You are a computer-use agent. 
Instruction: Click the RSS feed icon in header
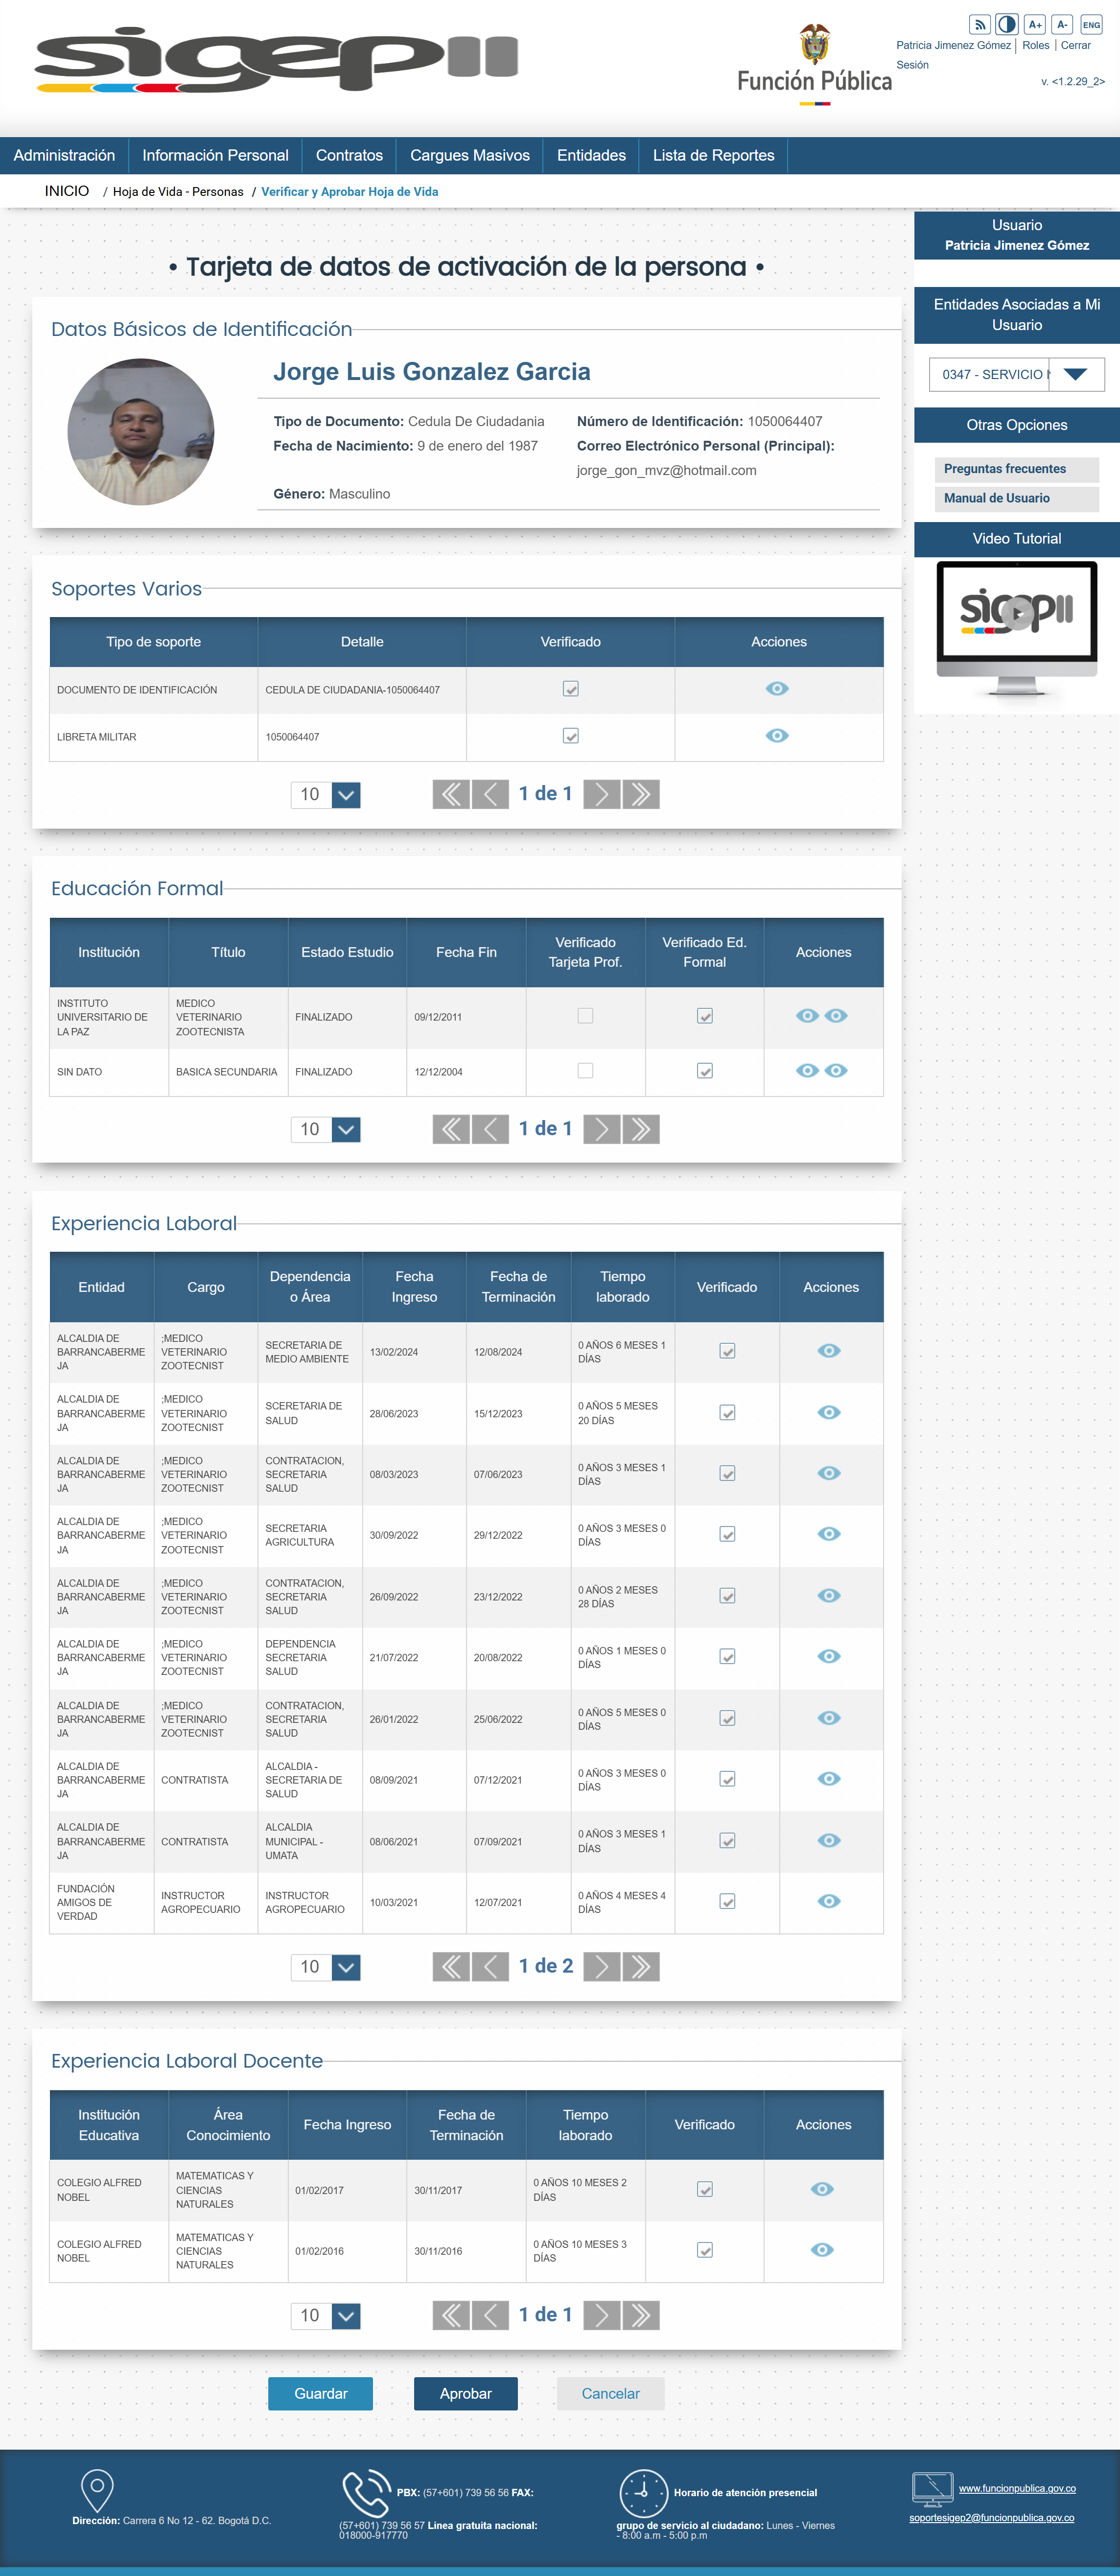980,24
